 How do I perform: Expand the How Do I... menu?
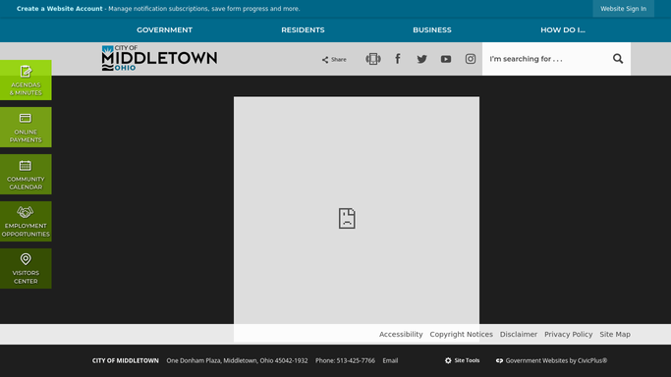pos(563,29)
